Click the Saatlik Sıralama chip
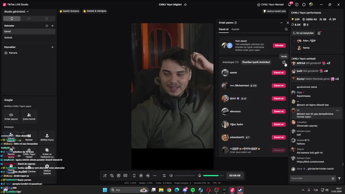Screen dimensions: 345x194 [69, 11]
